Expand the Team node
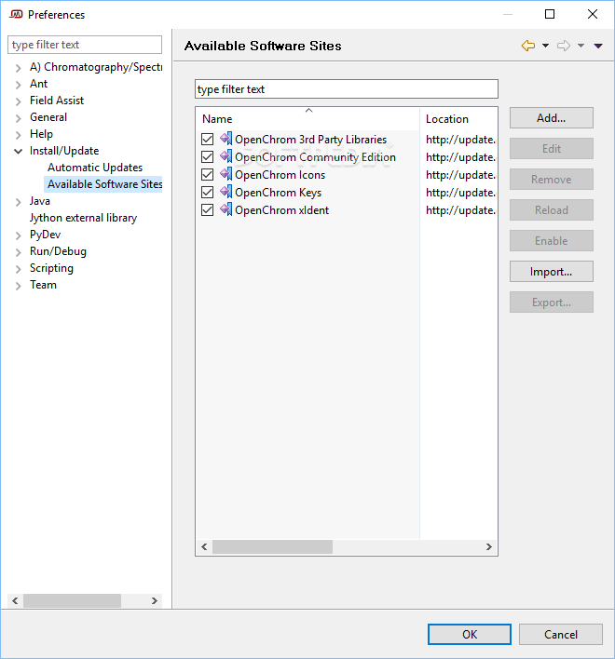This screenshot has width=615, height=659. tap(18, 286)
